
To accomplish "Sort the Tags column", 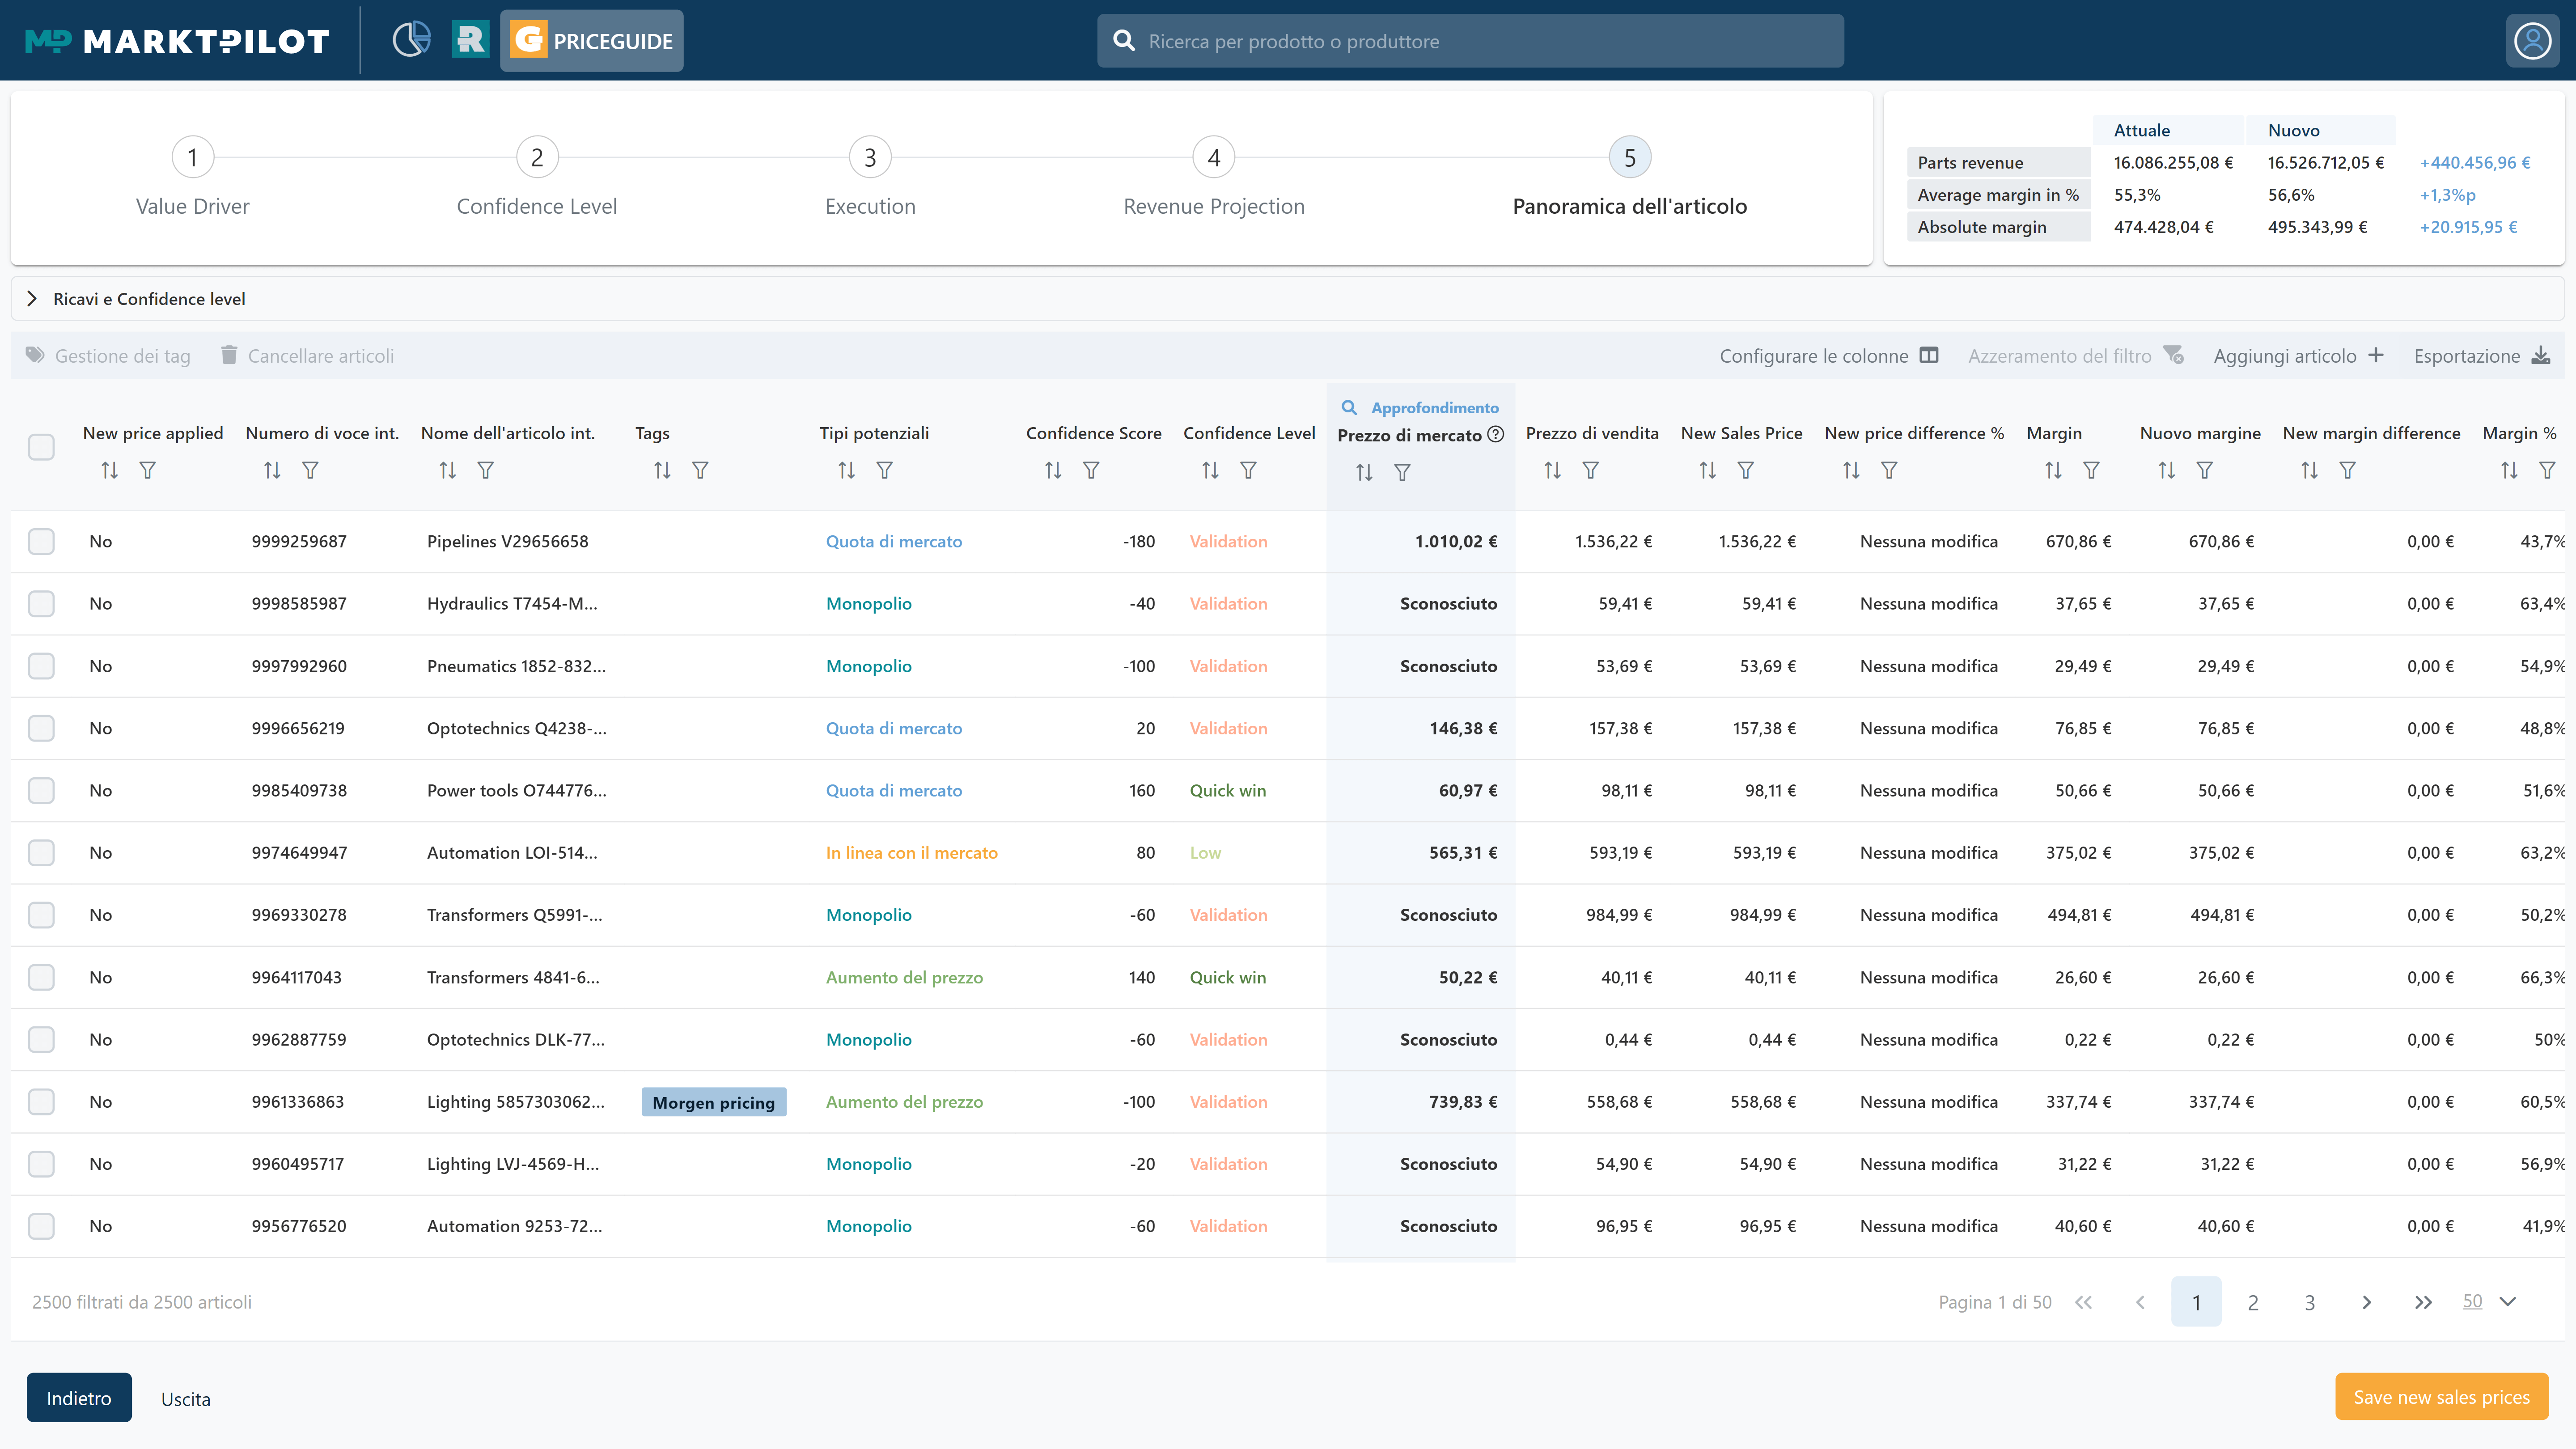I will tap(662, 470).
